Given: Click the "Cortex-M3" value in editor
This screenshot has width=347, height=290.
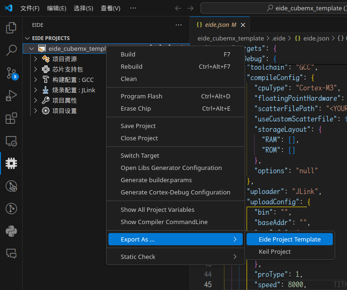Looking at the screenshot, I should tap(316, 88).
